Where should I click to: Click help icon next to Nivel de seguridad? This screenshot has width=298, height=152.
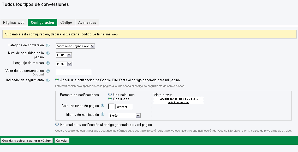[x=48, y=53]
